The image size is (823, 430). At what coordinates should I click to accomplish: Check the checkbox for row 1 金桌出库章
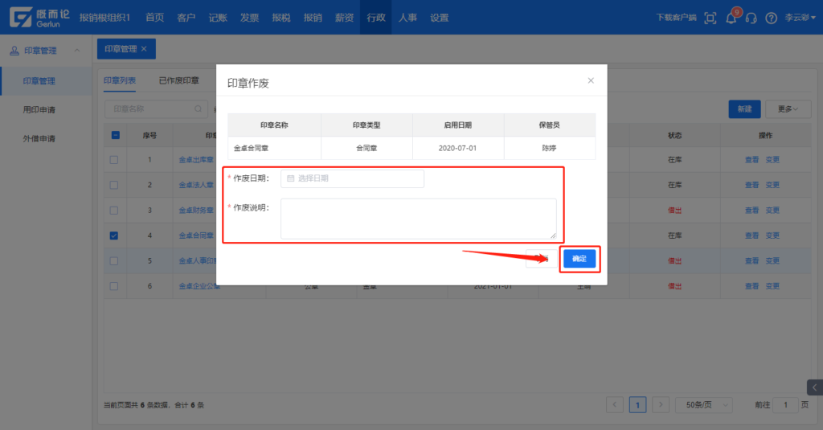114,160
